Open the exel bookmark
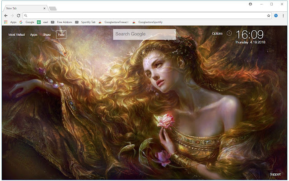Viewport: 289px width, 181px height. click(x=42, y=22)
